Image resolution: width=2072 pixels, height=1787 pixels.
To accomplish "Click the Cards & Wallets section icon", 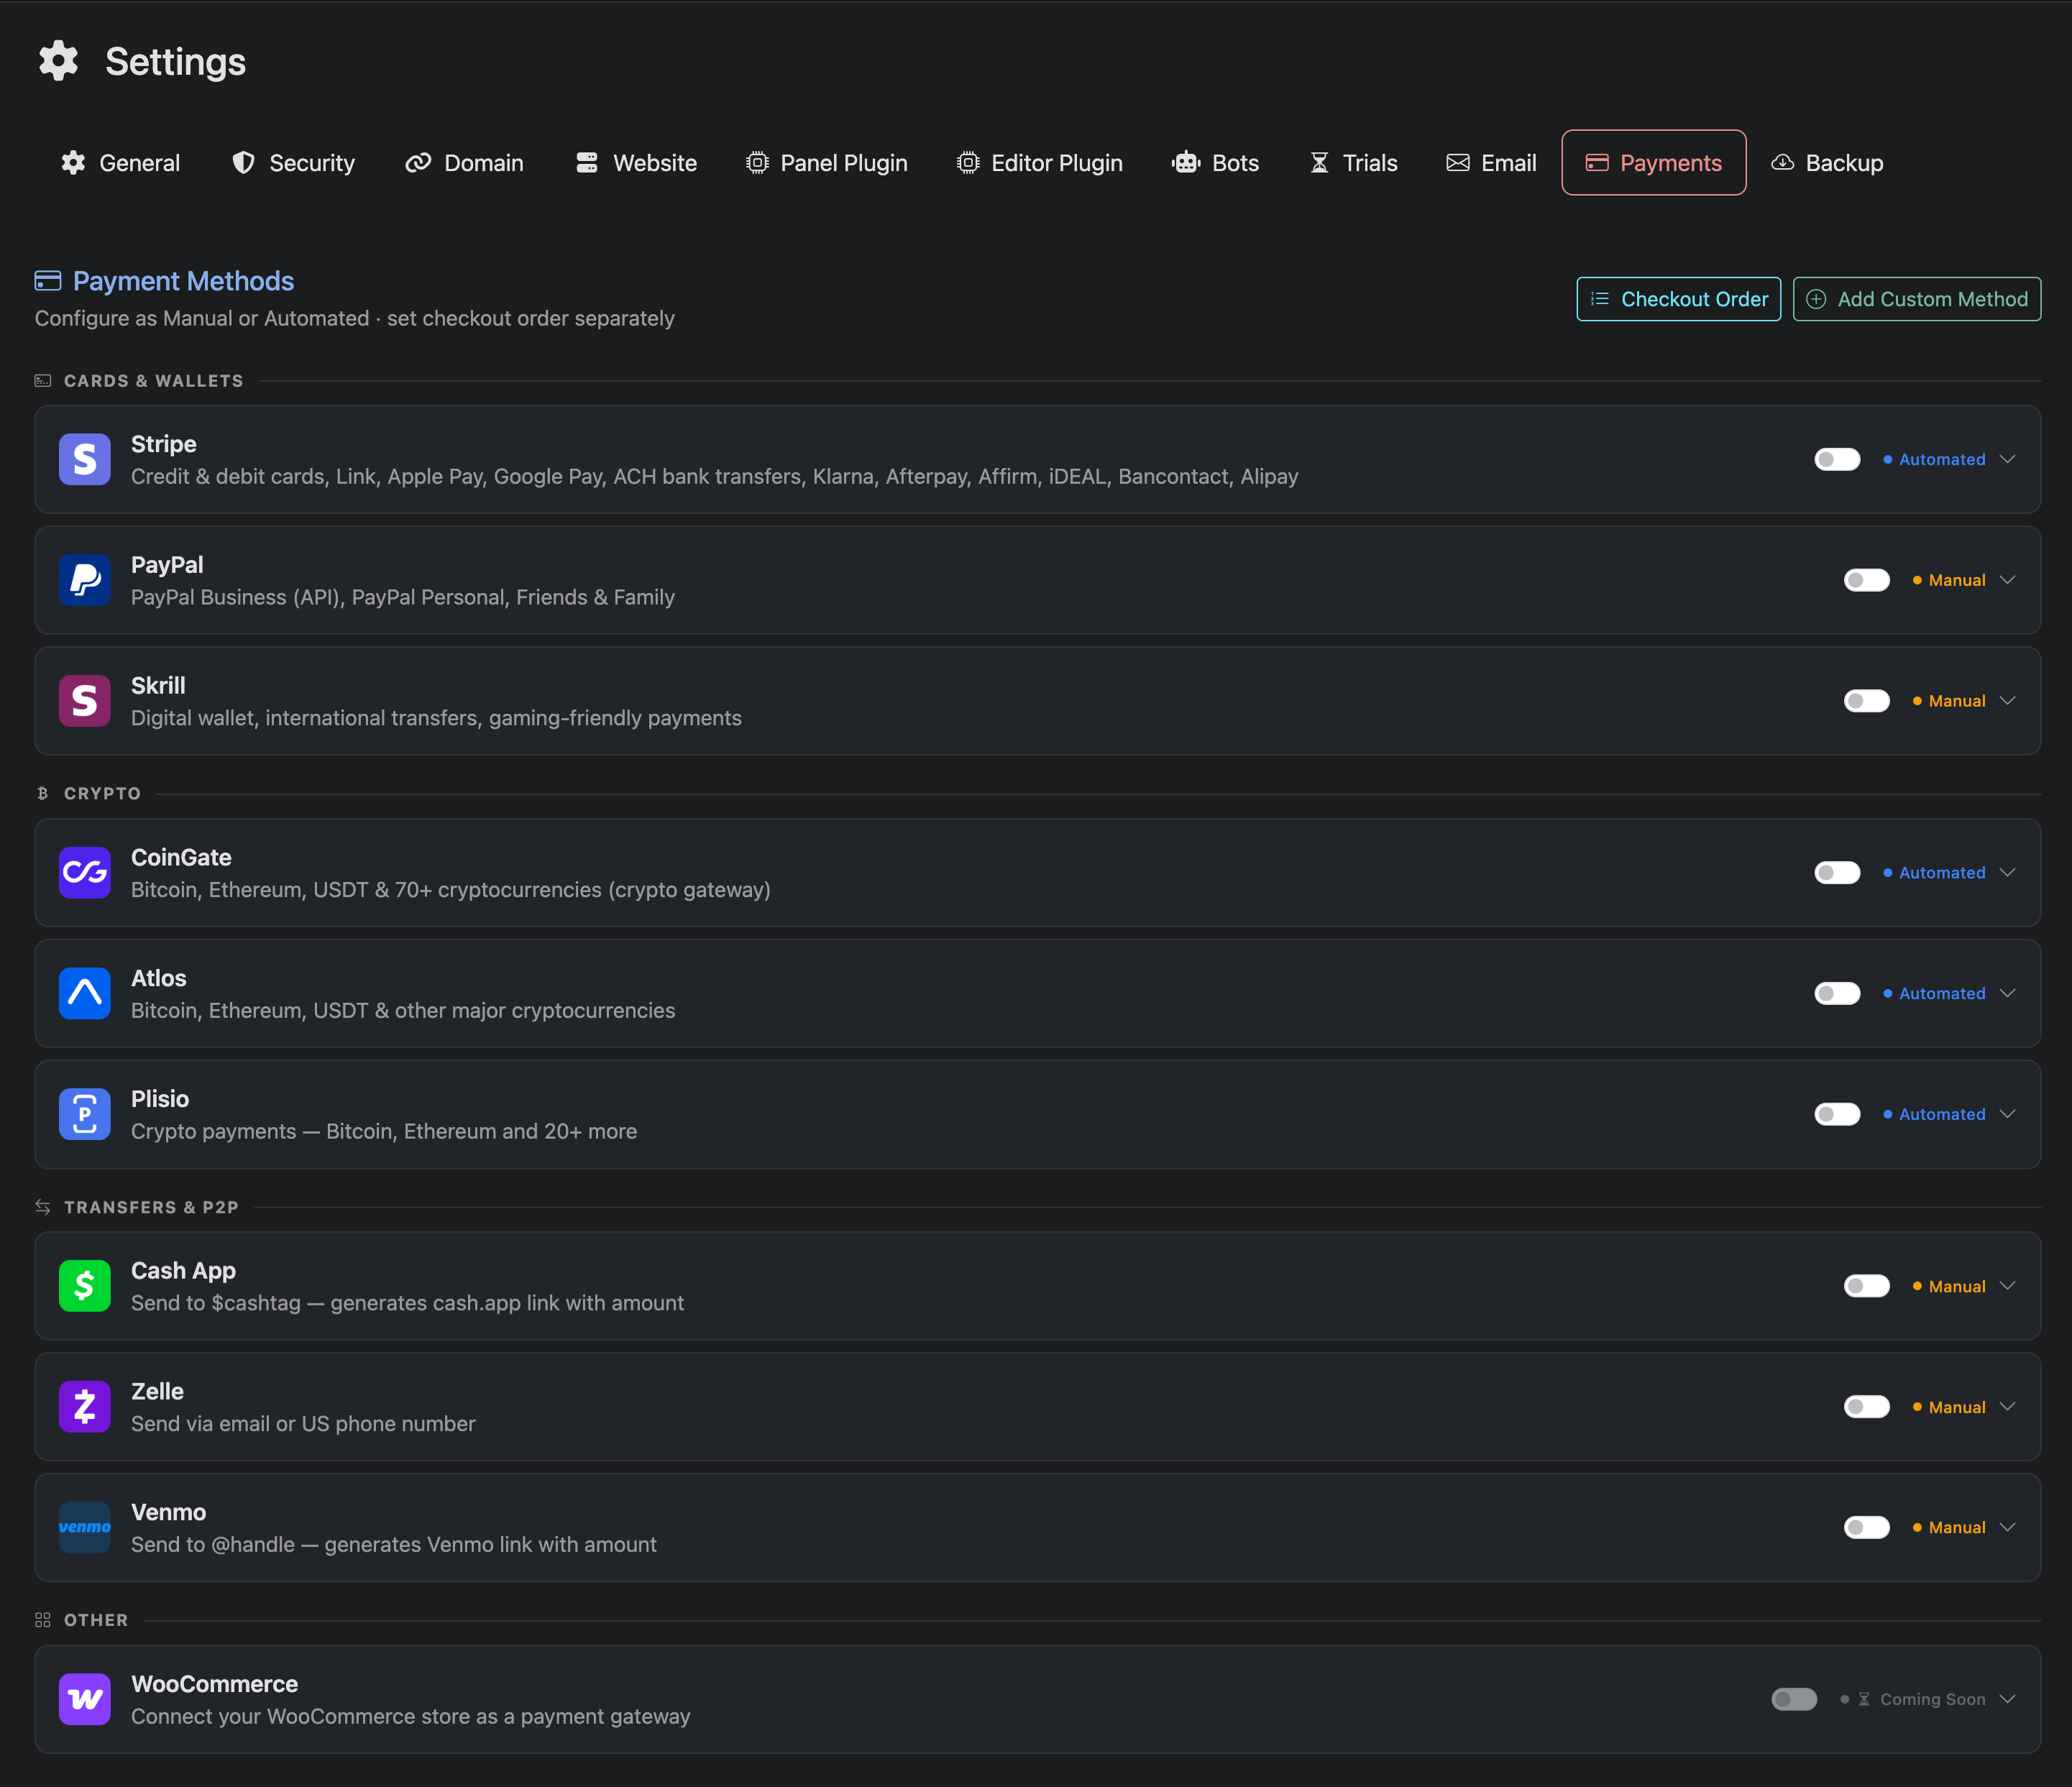I will (x=43, y=381).
